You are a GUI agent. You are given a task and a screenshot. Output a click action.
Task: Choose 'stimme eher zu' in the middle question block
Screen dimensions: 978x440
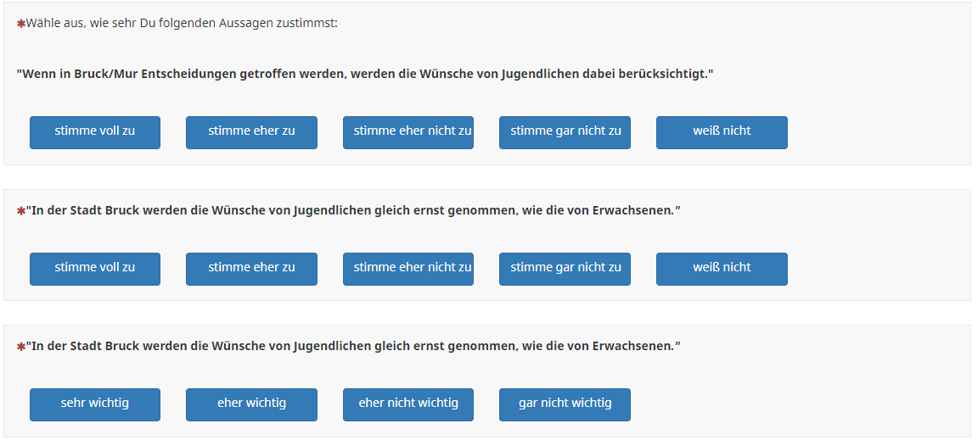pyautogui.click(x=251, y=269)
